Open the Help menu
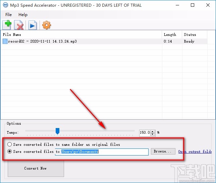 pos(23,15)
